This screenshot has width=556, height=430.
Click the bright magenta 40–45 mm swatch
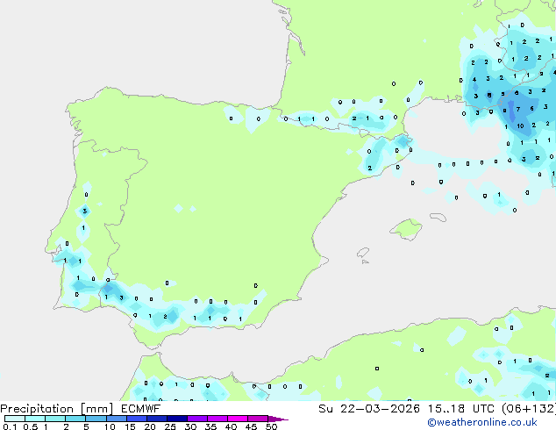pos(238,419)
